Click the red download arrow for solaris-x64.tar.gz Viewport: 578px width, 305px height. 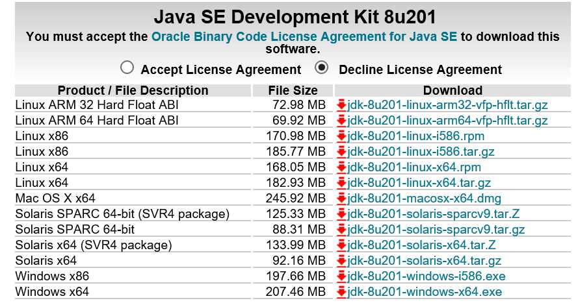coord(341,261)
